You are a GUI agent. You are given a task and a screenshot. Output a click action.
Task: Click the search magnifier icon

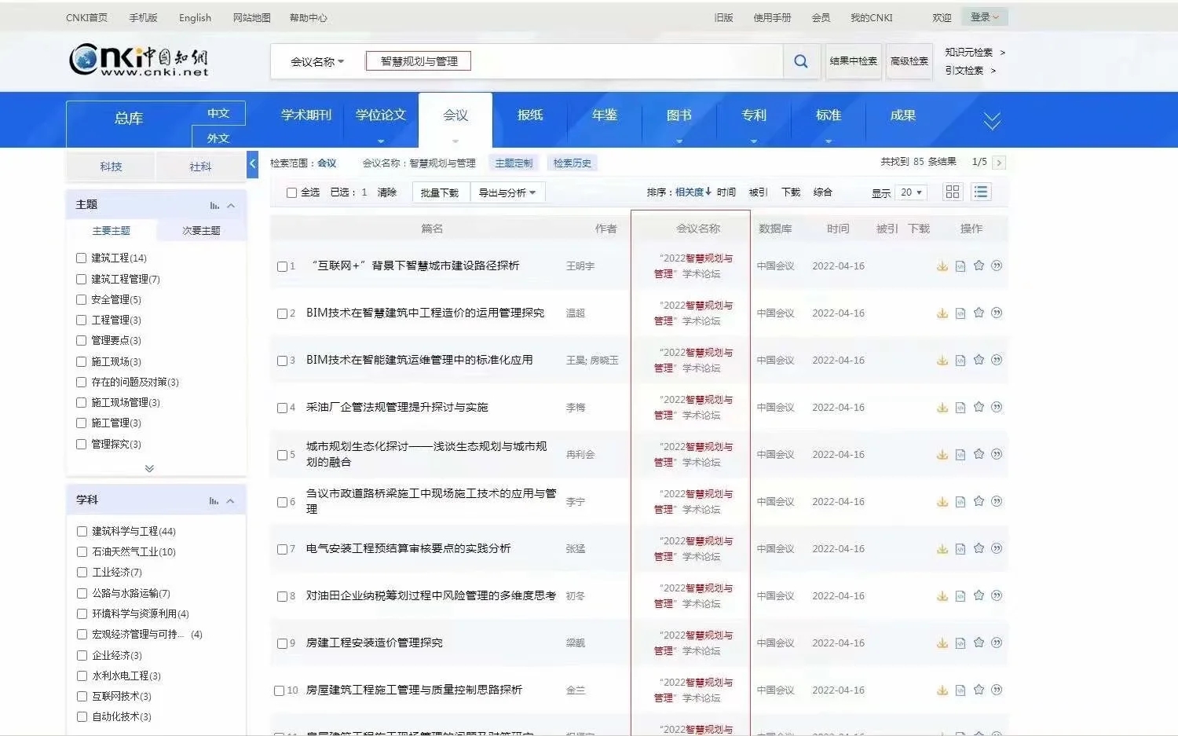point(800,61)
